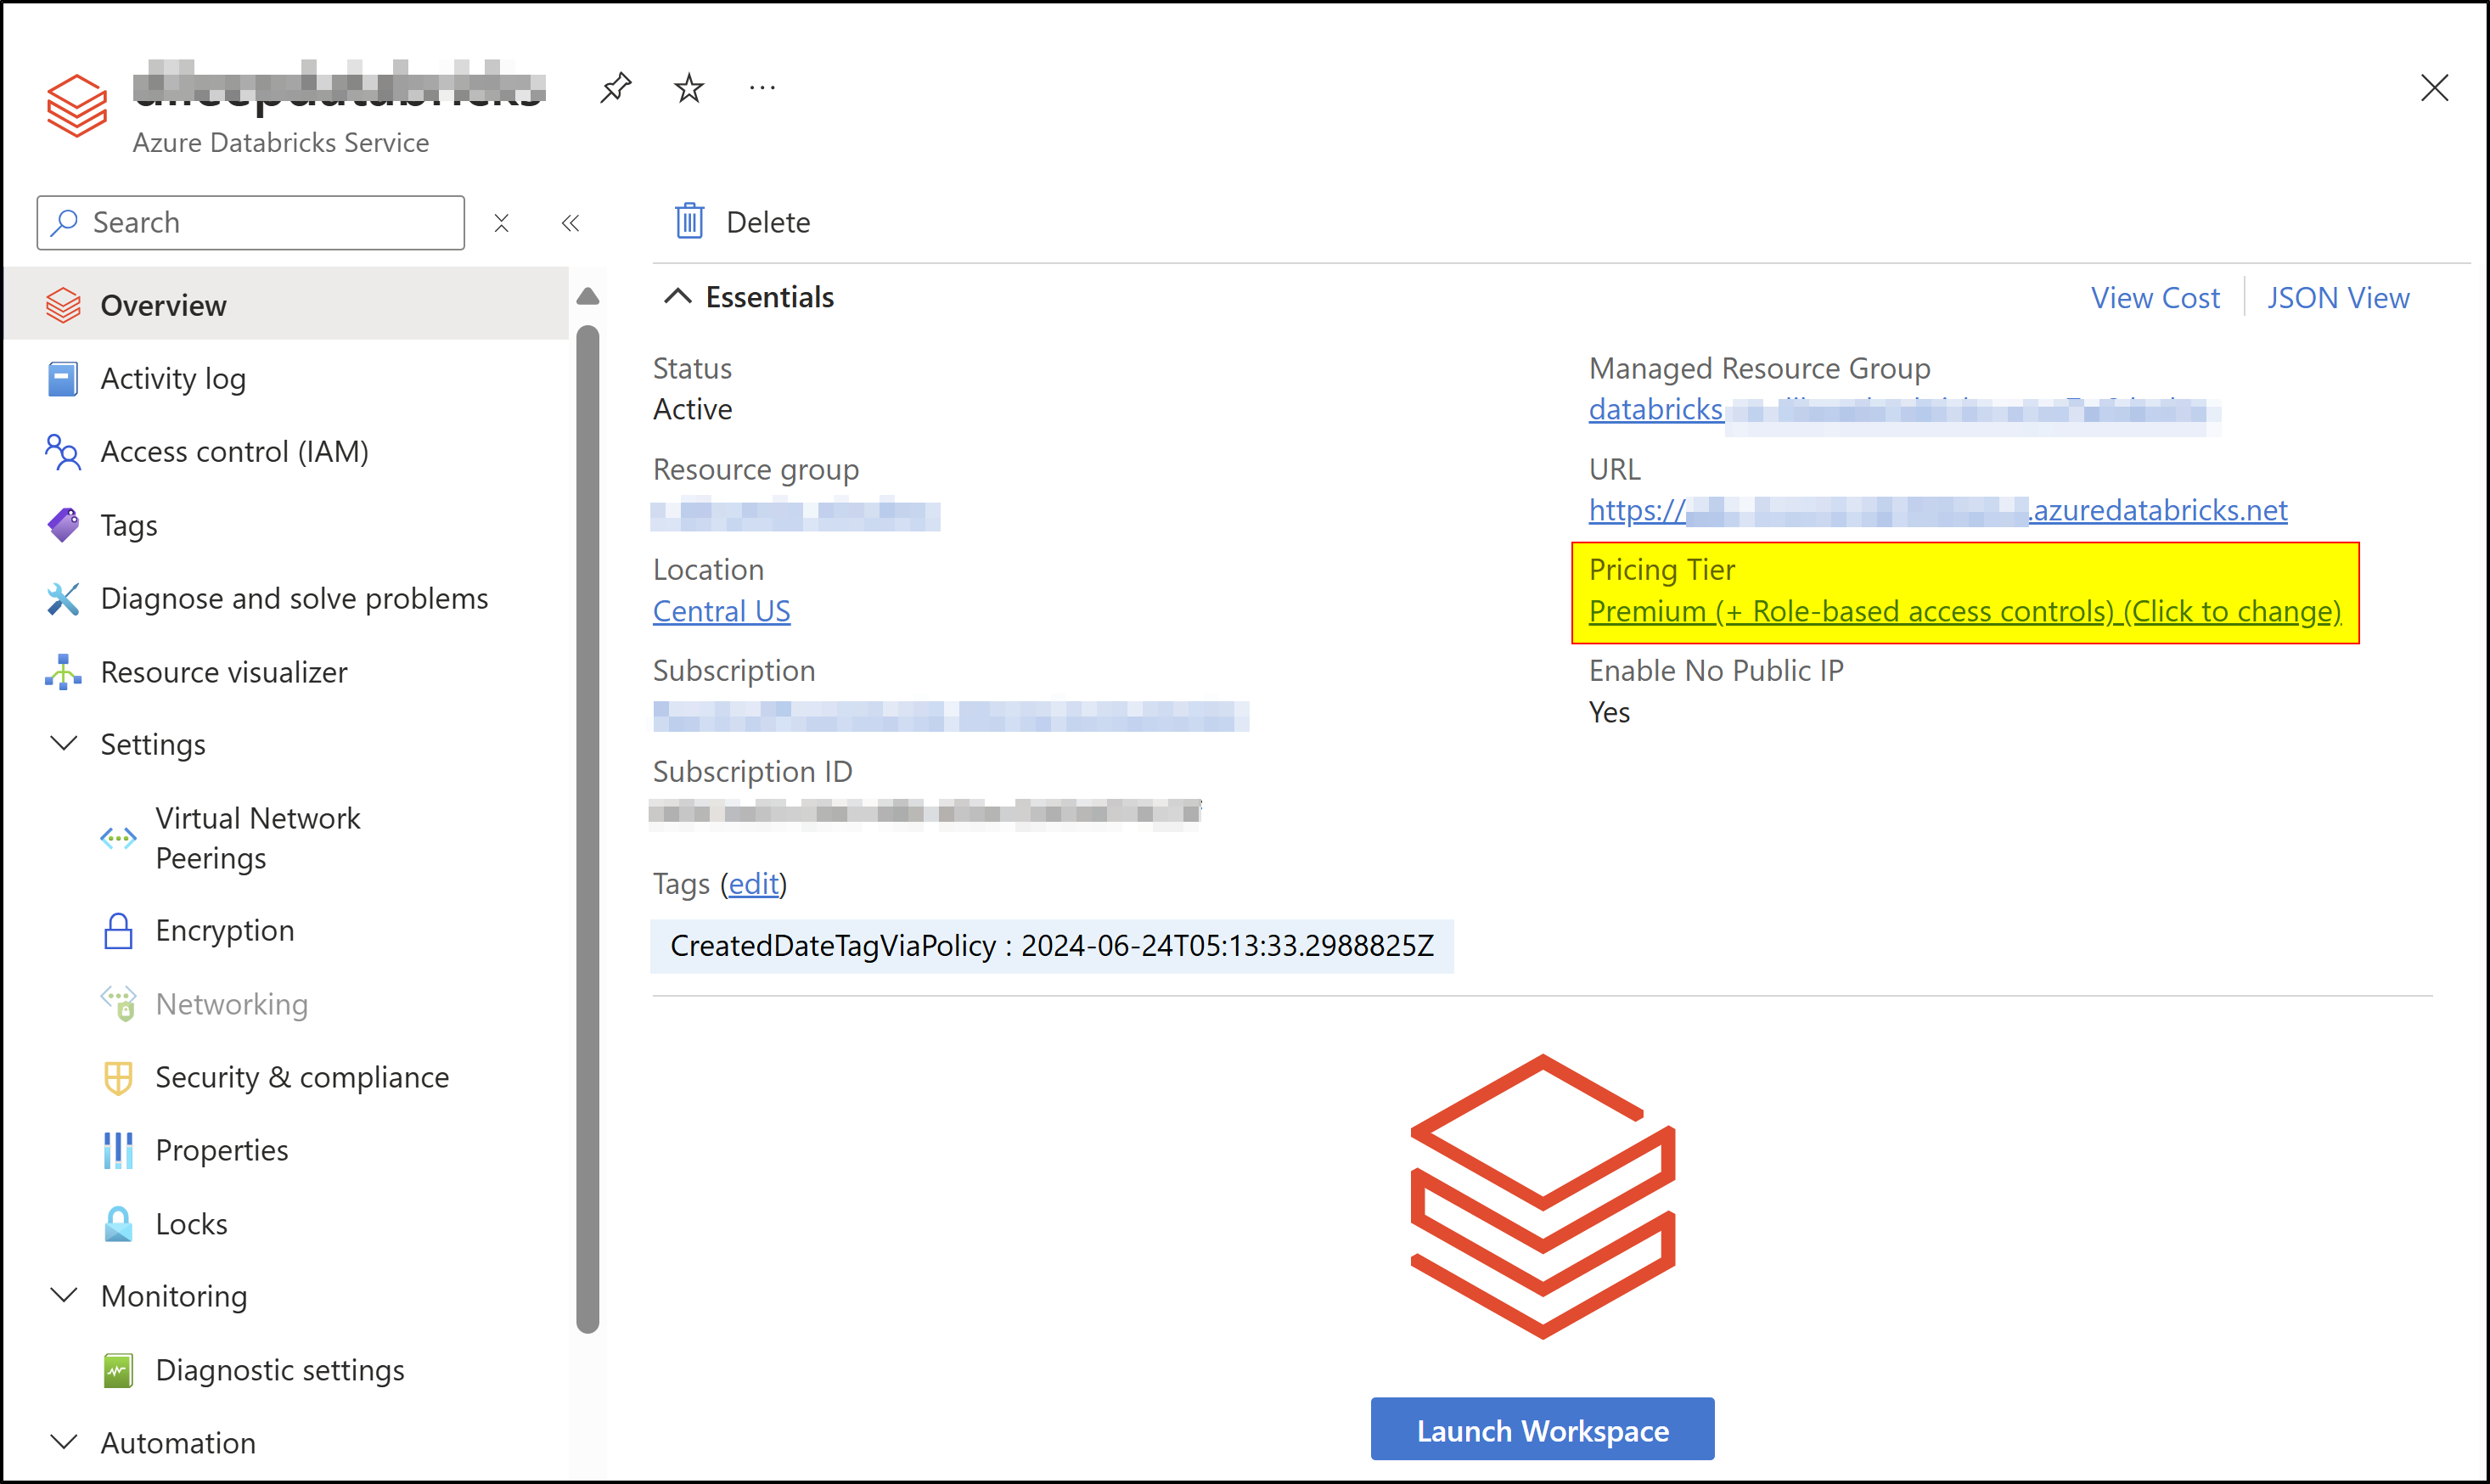This screenshot has height=1484, width=2490.
Task: Click the Central US location link
Action: pos(721,612)
